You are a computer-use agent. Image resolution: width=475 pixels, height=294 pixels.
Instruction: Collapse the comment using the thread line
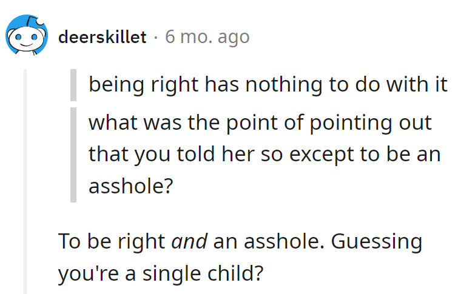click(x=25, y=182)
